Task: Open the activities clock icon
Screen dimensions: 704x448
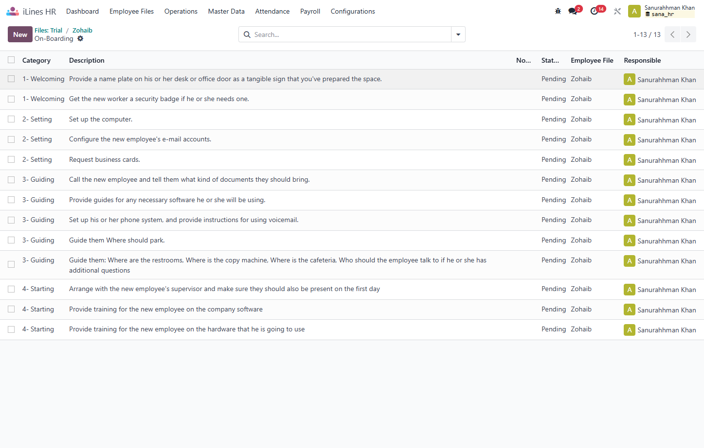Action: click(x=594, y=11)
